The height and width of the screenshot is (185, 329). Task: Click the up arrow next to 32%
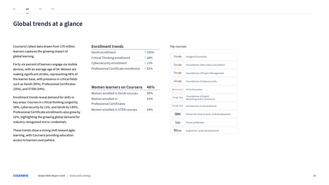145,69
